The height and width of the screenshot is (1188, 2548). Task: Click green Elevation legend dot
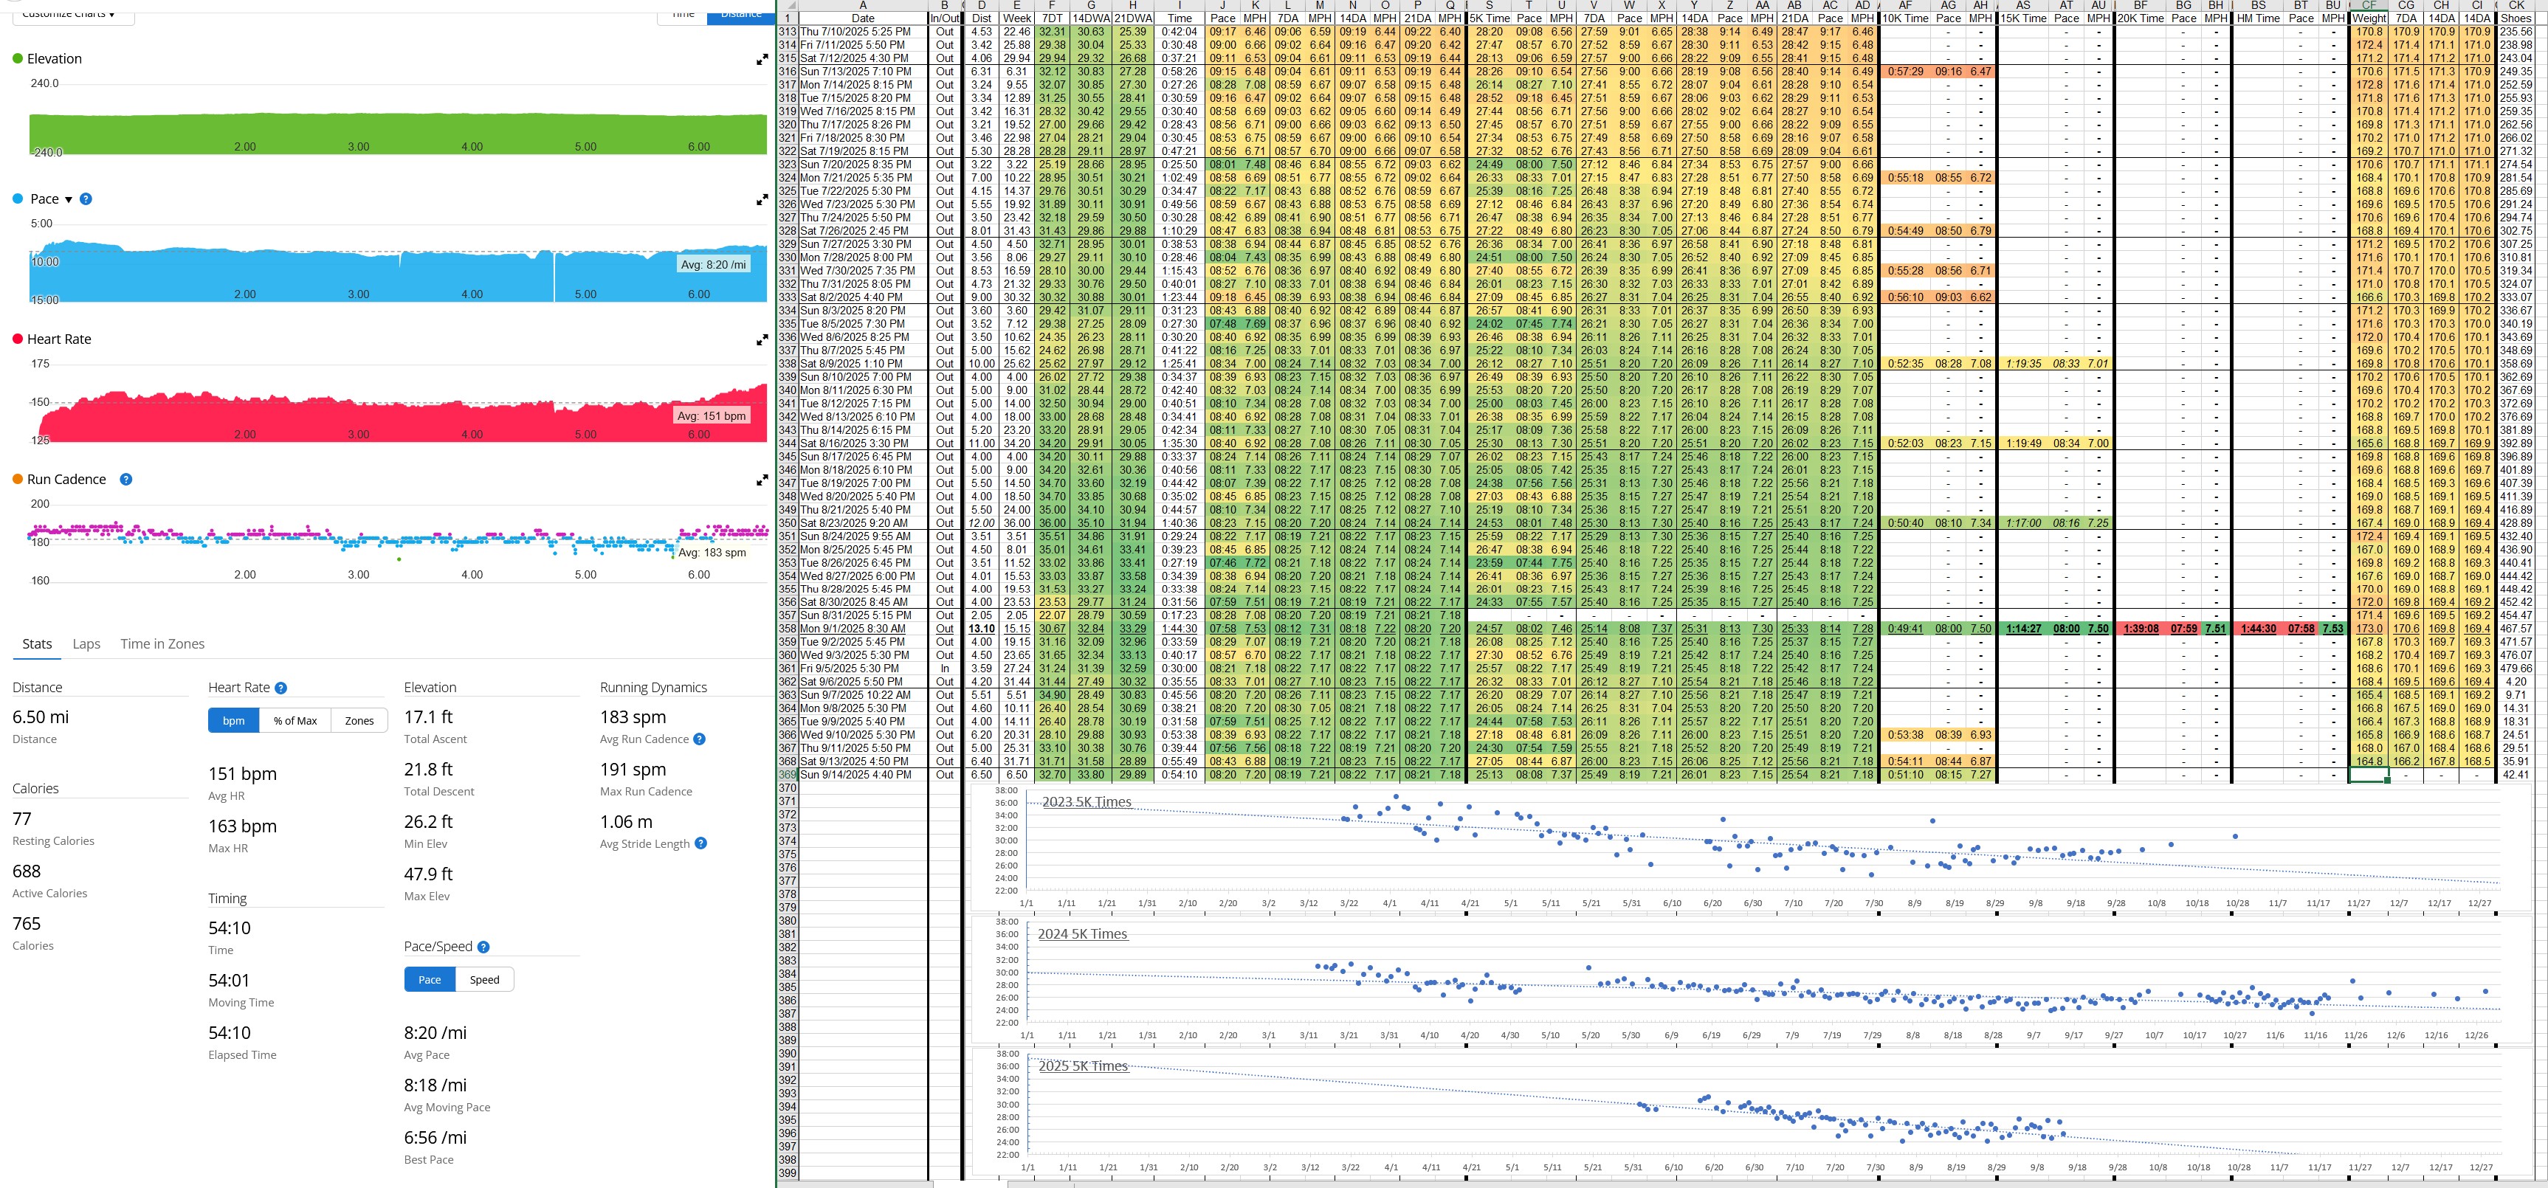pyautogui.click(x=17, y=58)
